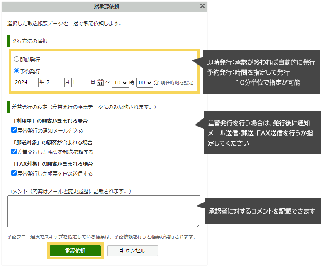Click the キャンセル button

click(132, 250)
